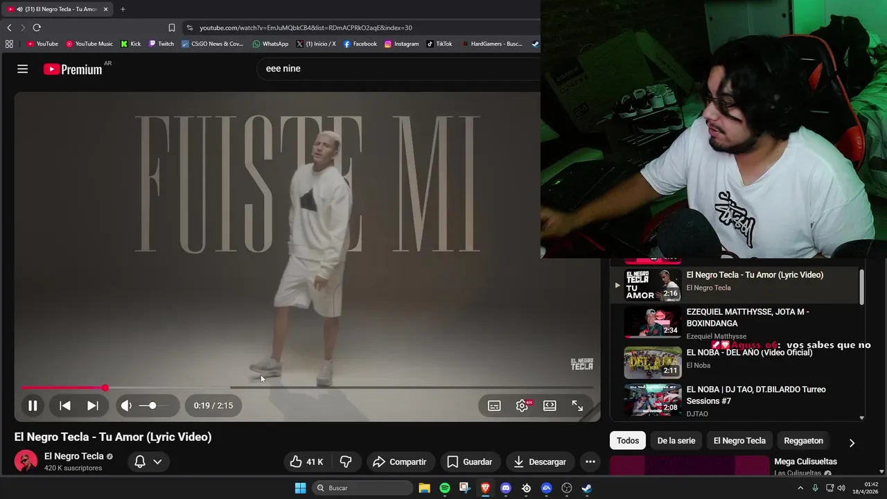Save video with the Guardar button
This screenshot has width=887, height=499.
pyautogui.click(x=469, y=462)
